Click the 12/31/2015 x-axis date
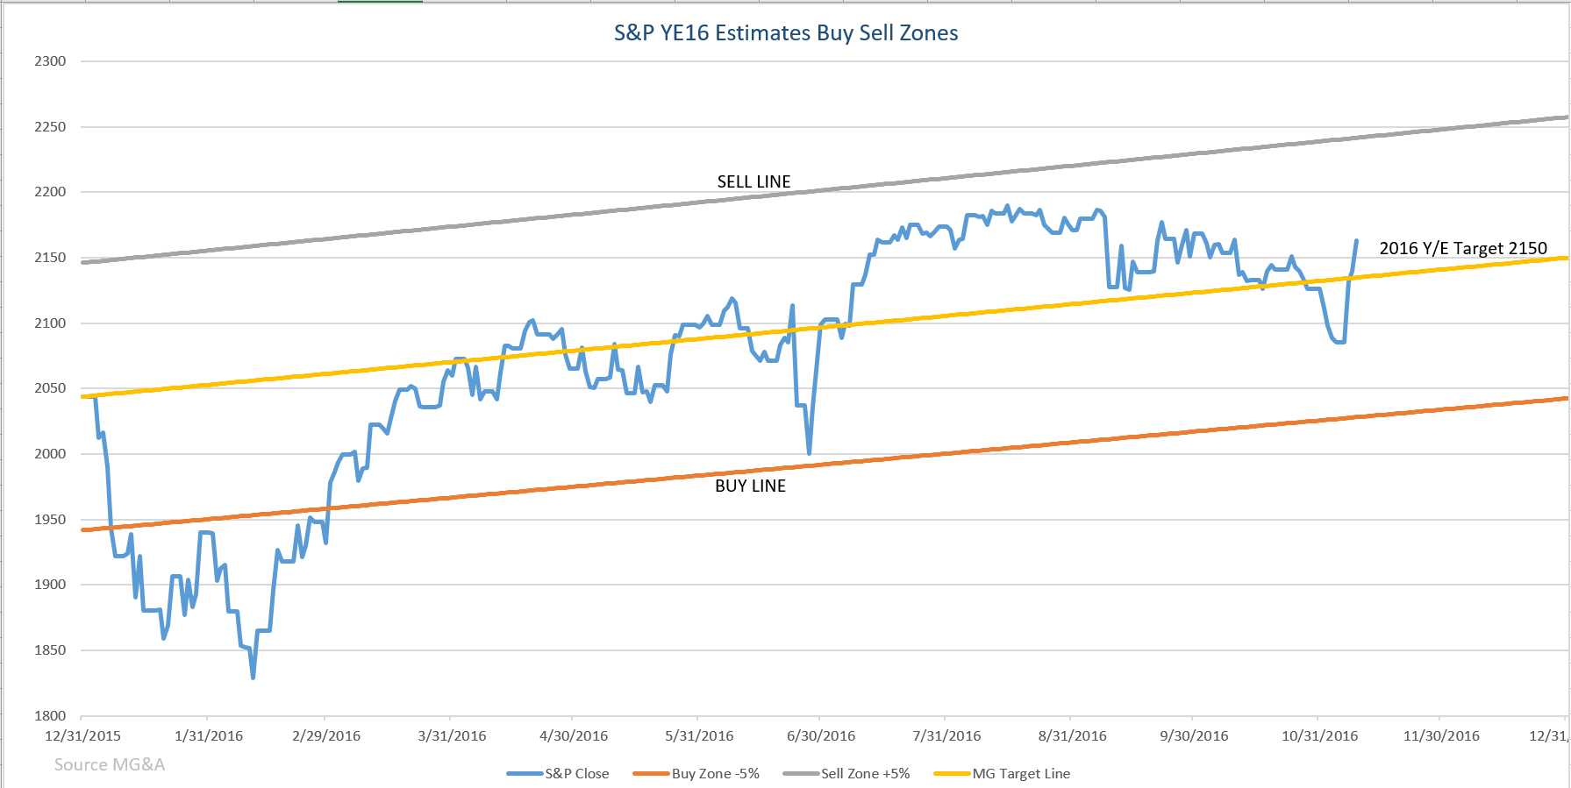 click(82, 736)
